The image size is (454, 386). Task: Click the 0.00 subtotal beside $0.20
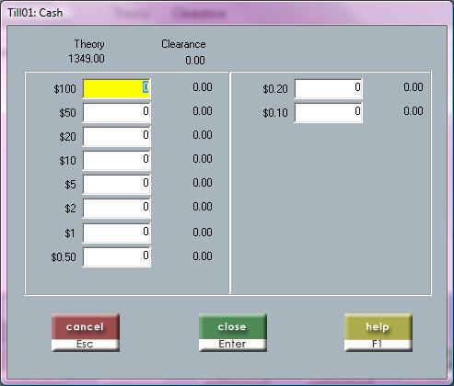(x=413, y=87)
